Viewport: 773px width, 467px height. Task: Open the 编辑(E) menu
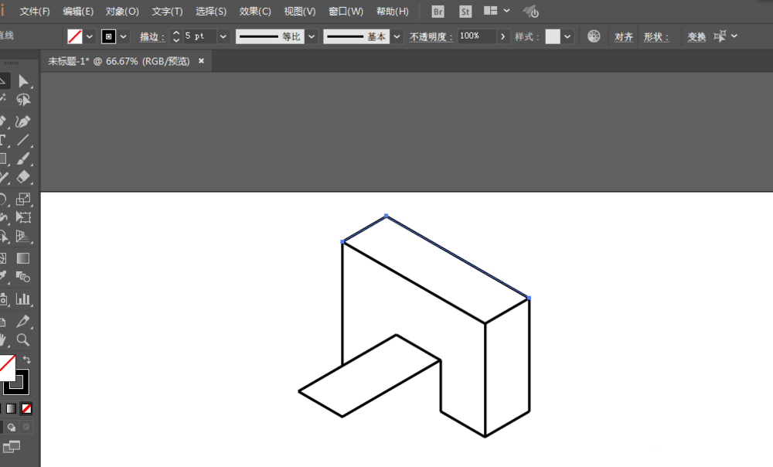(78, 12)
